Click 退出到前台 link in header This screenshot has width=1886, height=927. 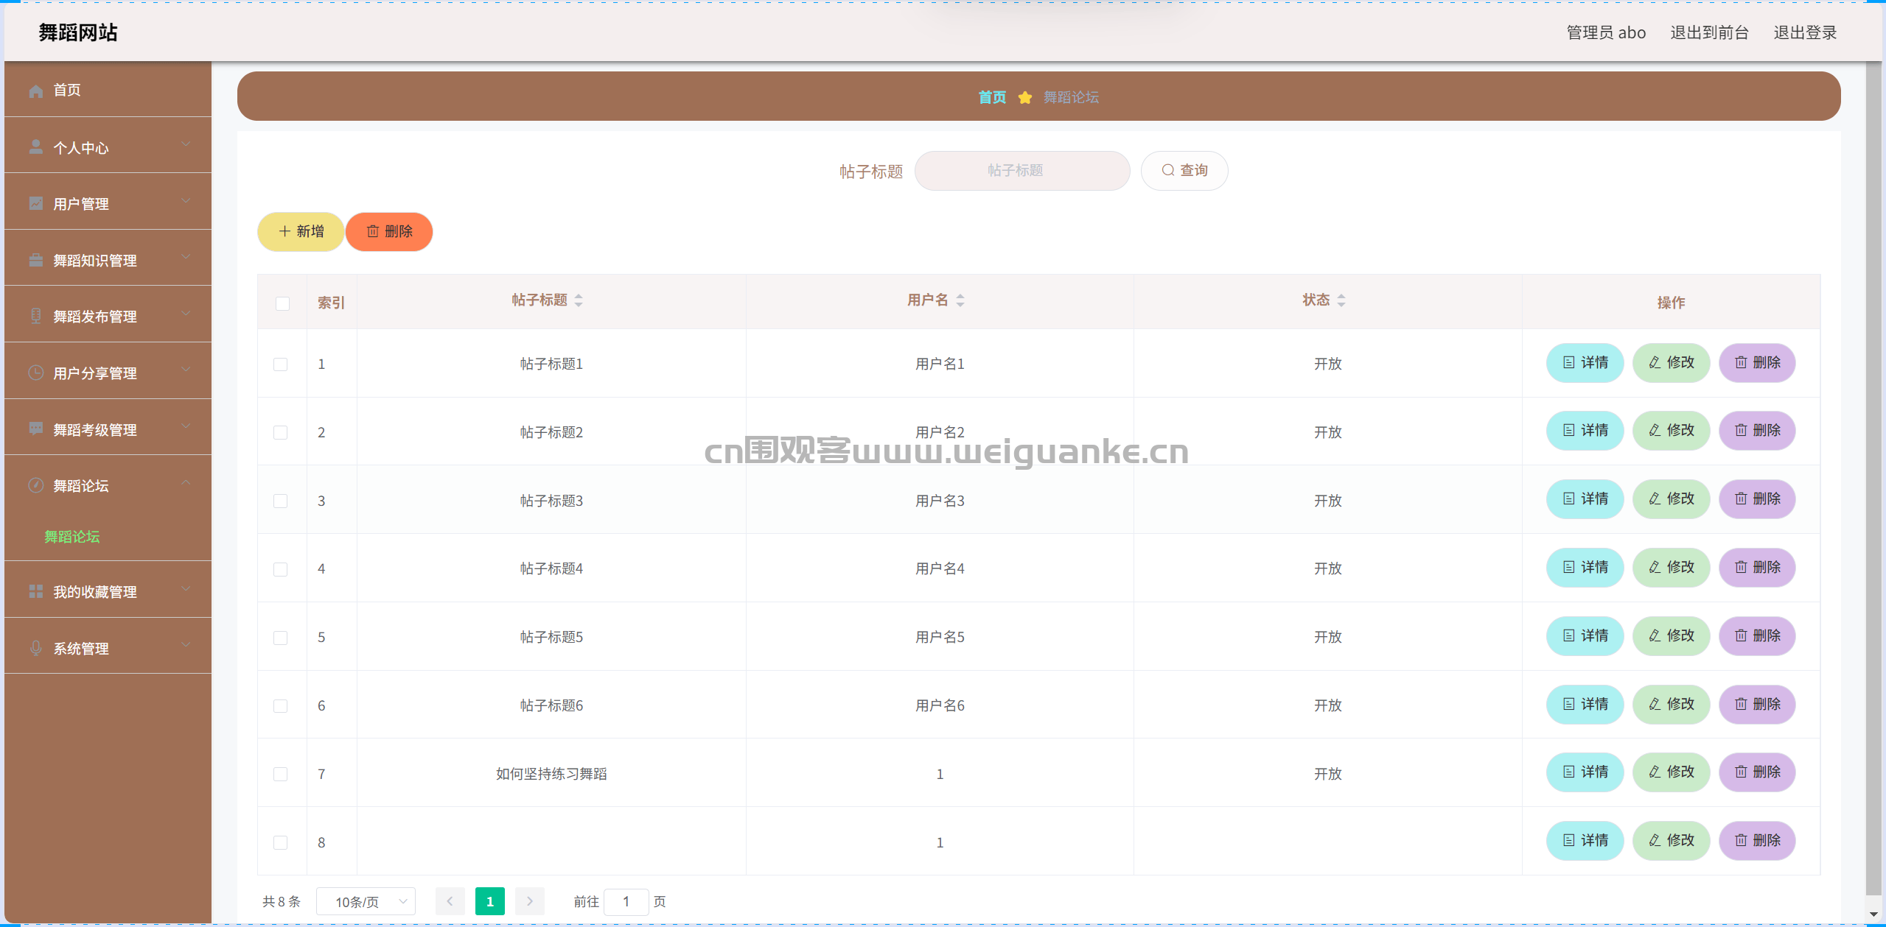tap(1709, 32)
